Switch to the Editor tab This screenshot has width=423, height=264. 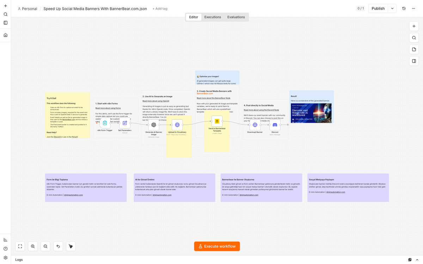(194, 17)
